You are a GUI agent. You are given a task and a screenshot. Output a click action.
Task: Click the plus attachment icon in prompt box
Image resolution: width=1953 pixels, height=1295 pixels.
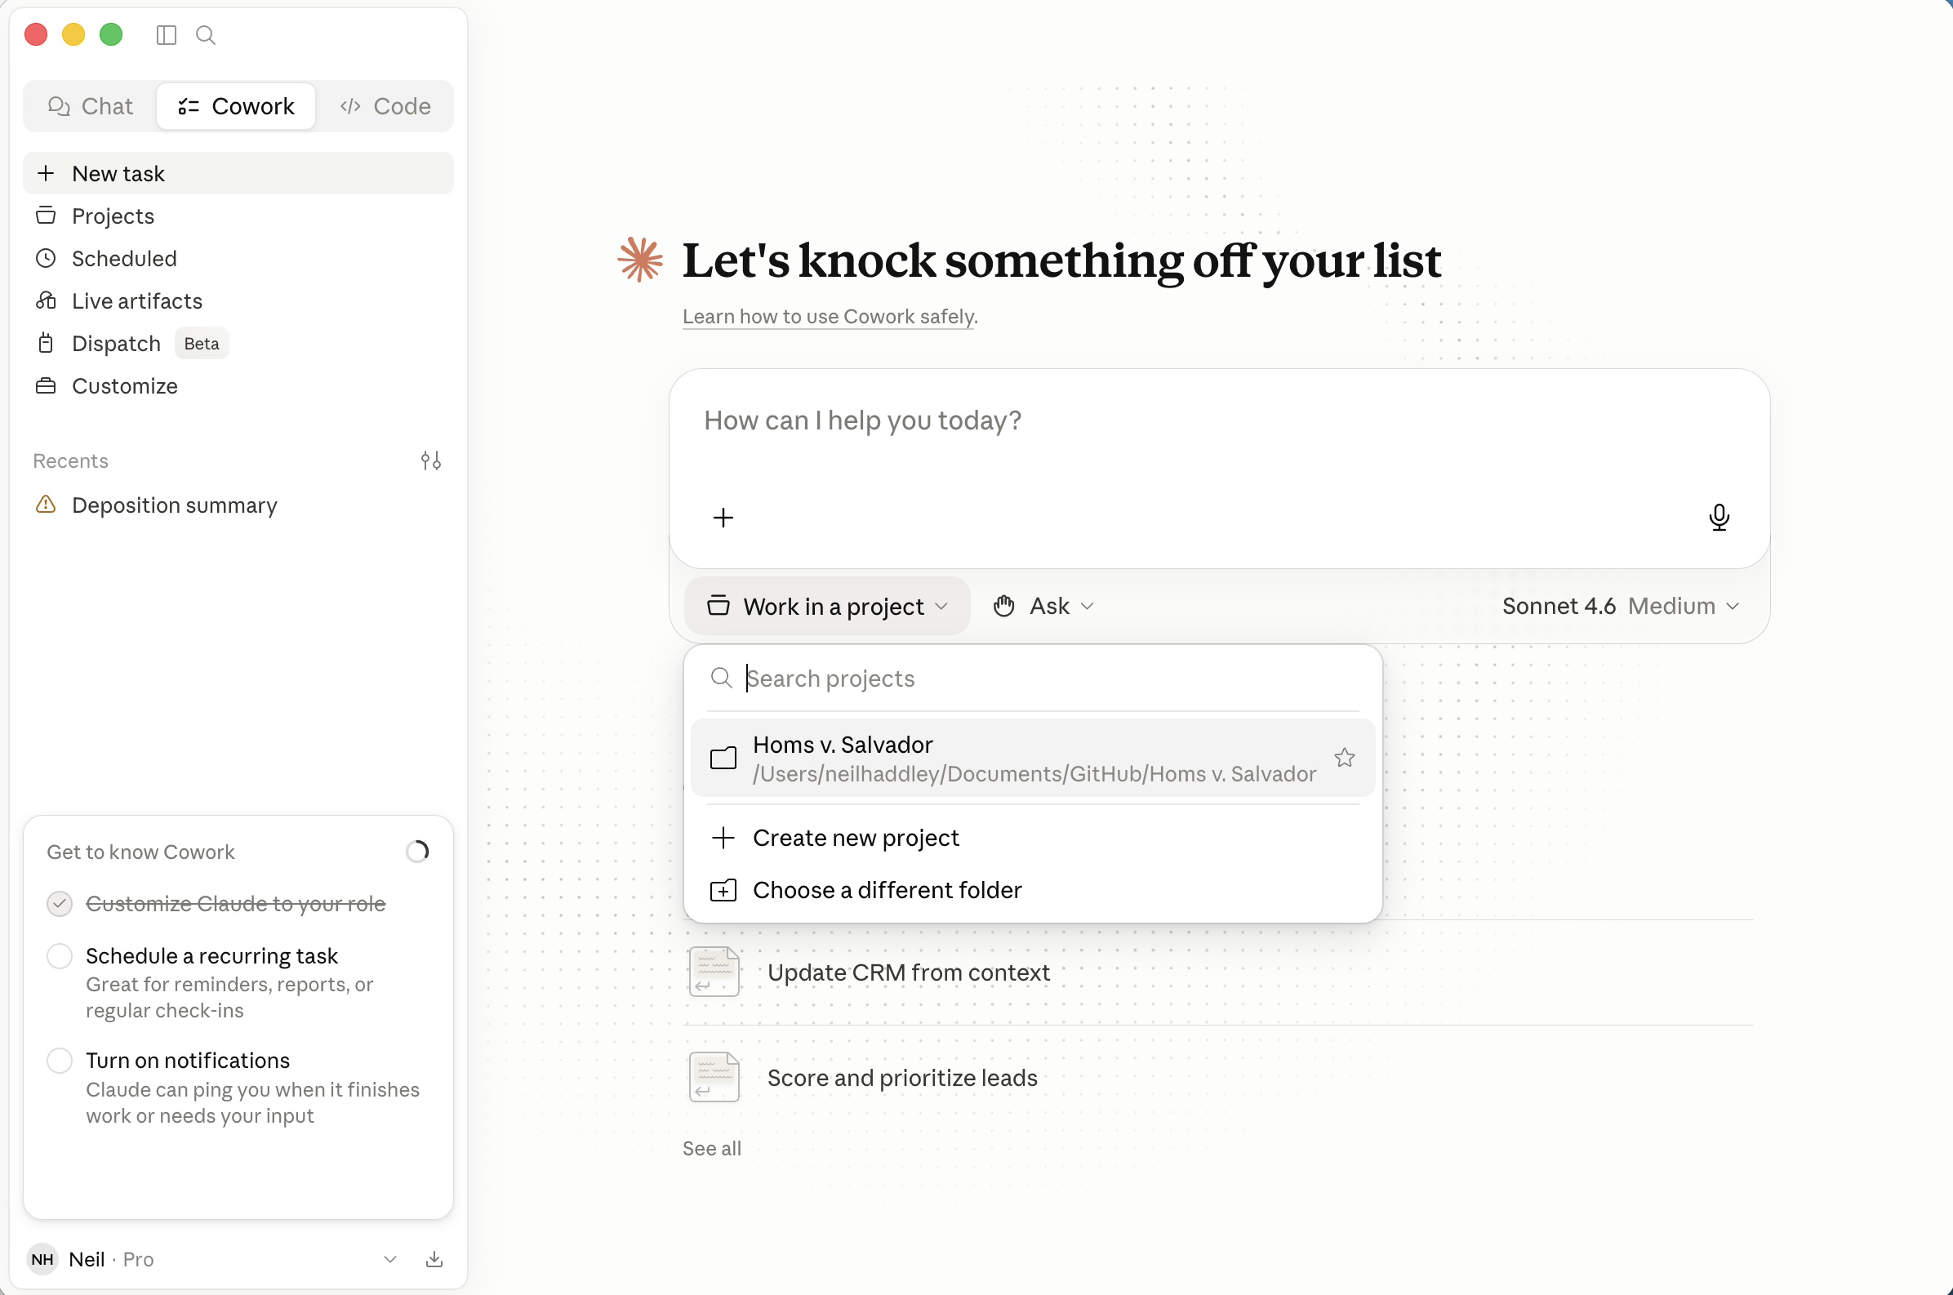click(723, 518)
